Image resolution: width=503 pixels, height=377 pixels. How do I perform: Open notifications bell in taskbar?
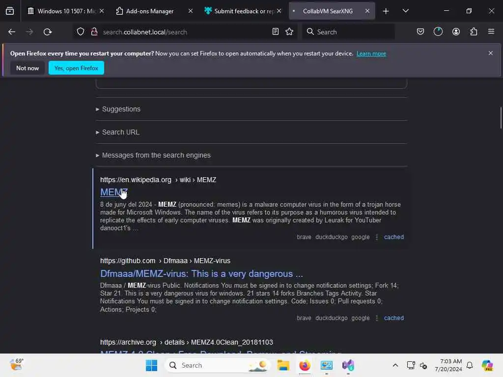(470, 365)
